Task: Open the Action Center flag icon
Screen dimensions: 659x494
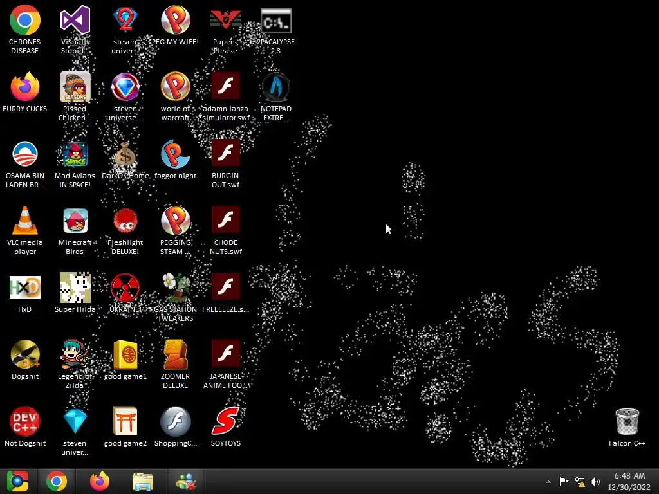Action: [x=564, y=481]
